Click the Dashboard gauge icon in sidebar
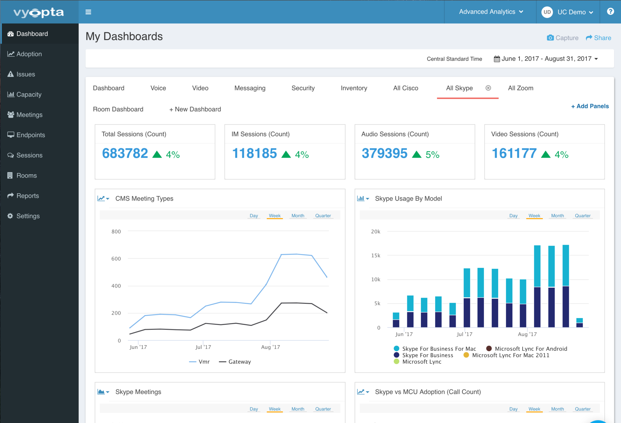The width and height of the screenshot is (621, 423). 11,34
